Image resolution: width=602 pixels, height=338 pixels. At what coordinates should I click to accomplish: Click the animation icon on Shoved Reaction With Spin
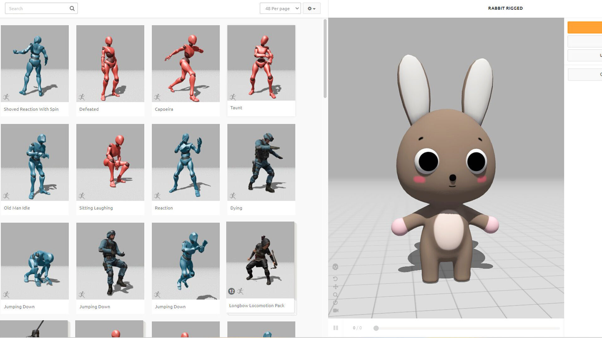pos(6,97)
